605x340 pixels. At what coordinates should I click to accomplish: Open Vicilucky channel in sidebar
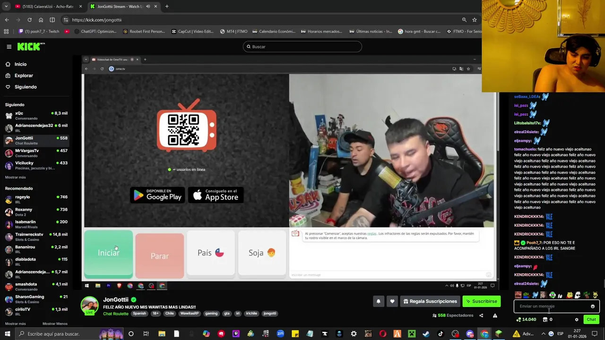pyautogui.click(x=36, y=165)
